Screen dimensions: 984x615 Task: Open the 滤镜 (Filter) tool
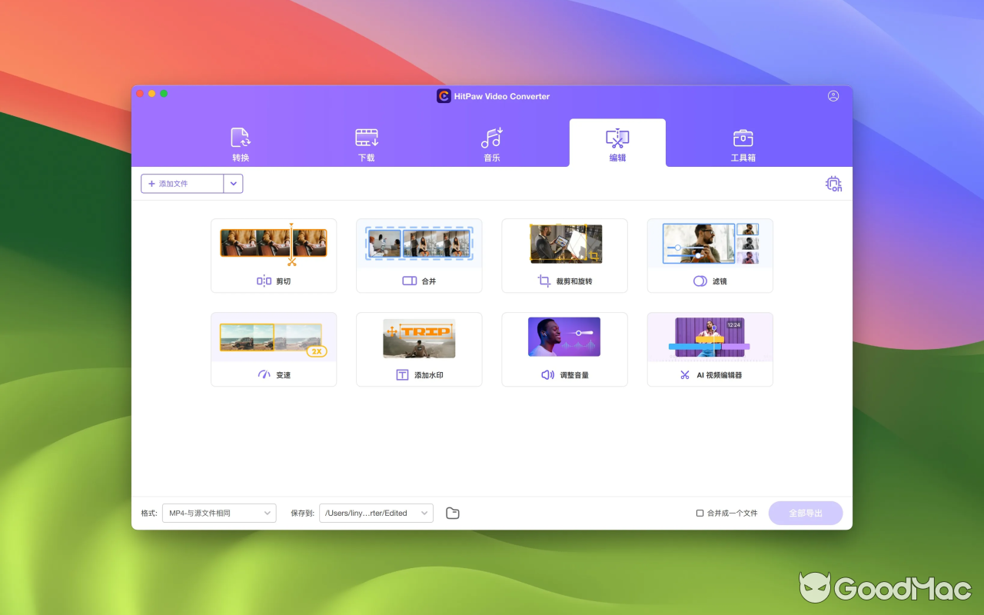(x=710, y=255)
